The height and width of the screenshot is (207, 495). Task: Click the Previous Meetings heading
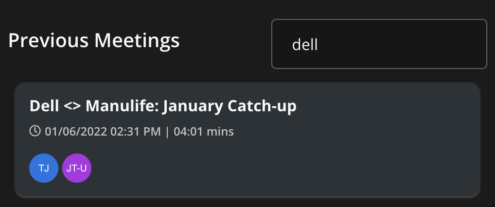(x=94, y=41)
